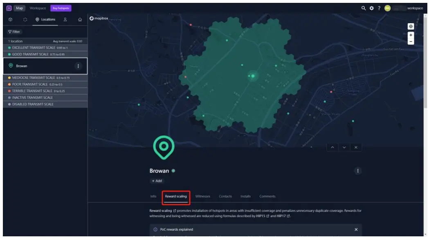Viewport: 429px width, 240px height.
Task: Open Browan row three-dot menu
Action: (78, 66)
